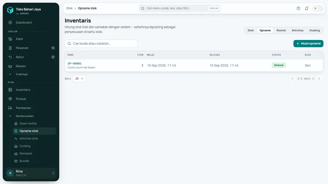Click the Rina avatar circle
The width and height of the screenshot is (328, 184).
tap(10, 173)
